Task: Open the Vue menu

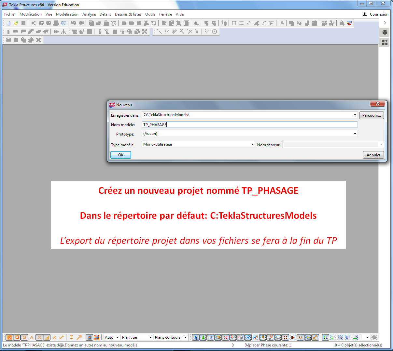Action: pos(49,14)
